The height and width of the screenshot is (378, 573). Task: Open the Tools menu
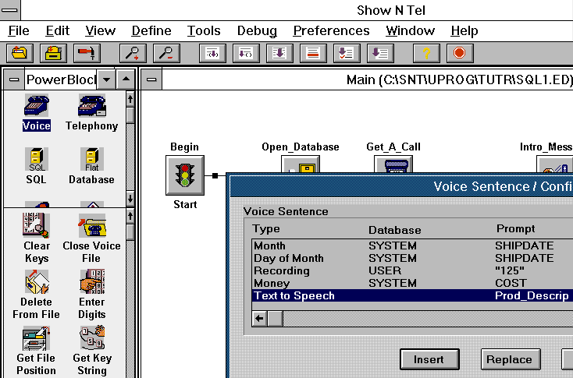204,30
